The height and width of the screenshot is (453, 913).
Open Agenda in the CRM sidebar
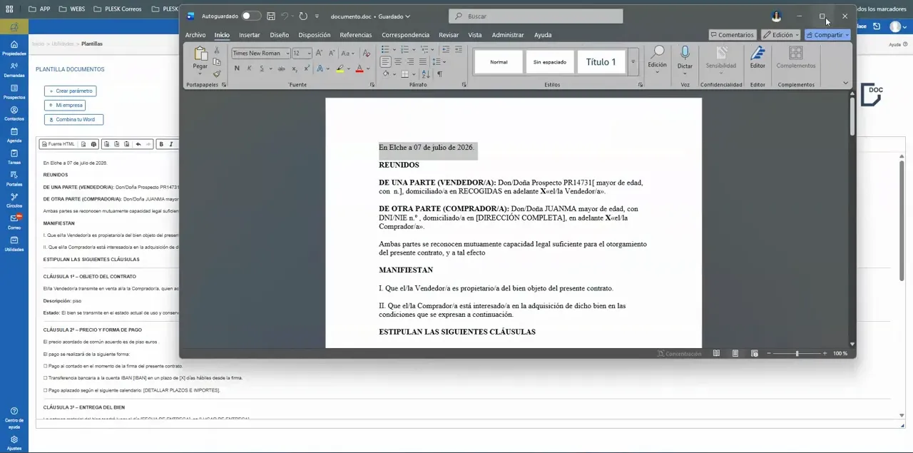[14, 136]
